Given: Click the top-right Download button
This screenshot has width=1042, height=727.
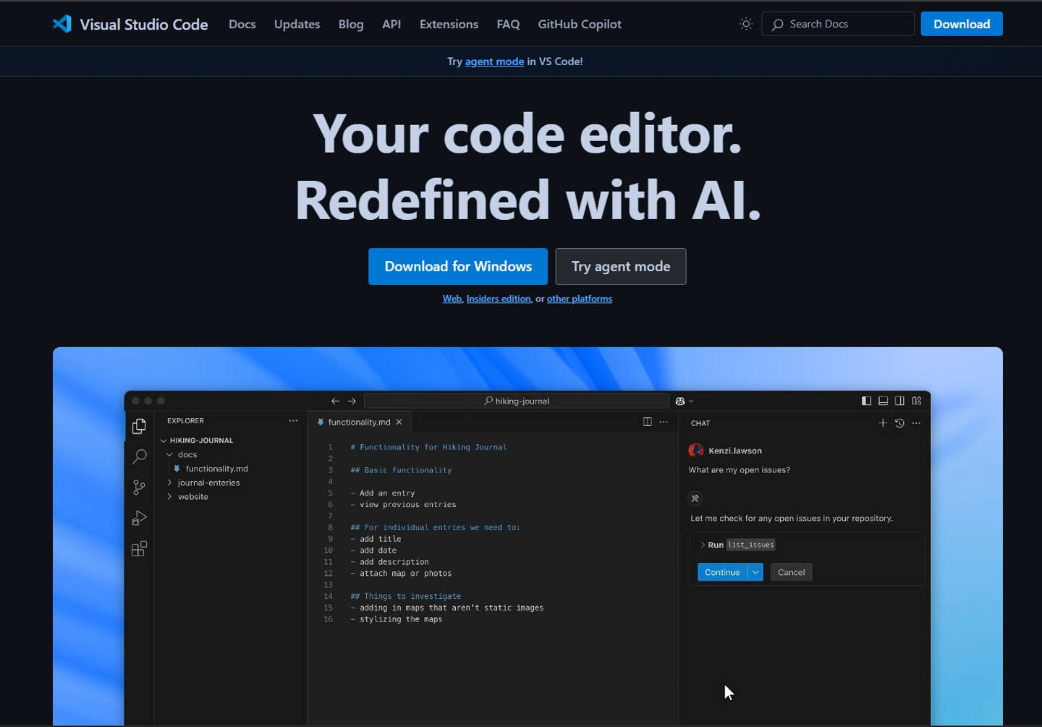Looking at the screenshot, I should [x=962, y=24].
